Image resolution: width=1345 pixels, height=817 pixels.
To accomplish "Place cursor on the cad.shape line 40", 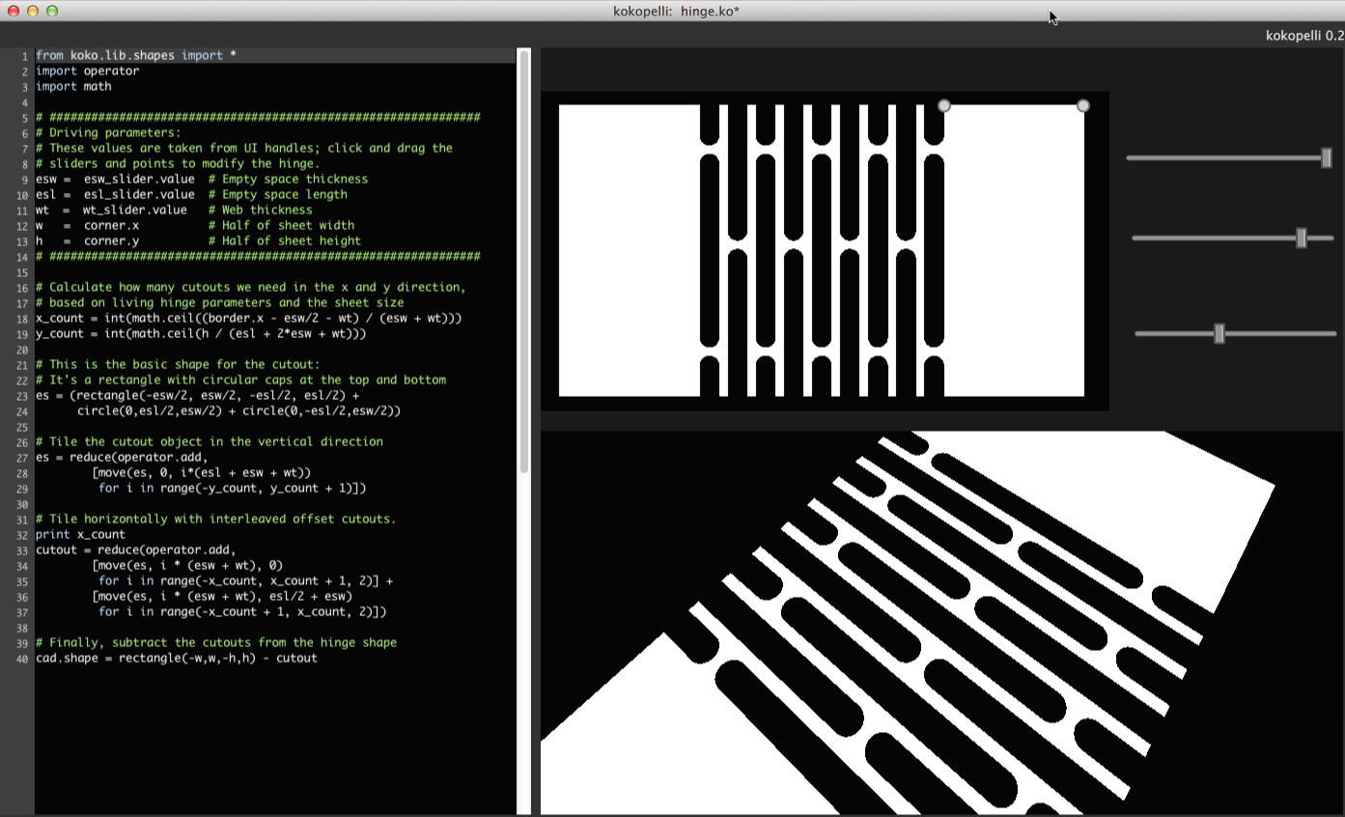I will click(176, 658).
